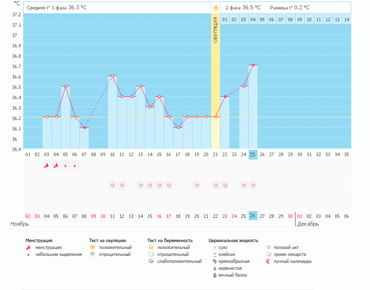Viewport: 370px width, 290px height.
Task: Click the ovulation sun icon in the header
Action: [x=215, y=8]
